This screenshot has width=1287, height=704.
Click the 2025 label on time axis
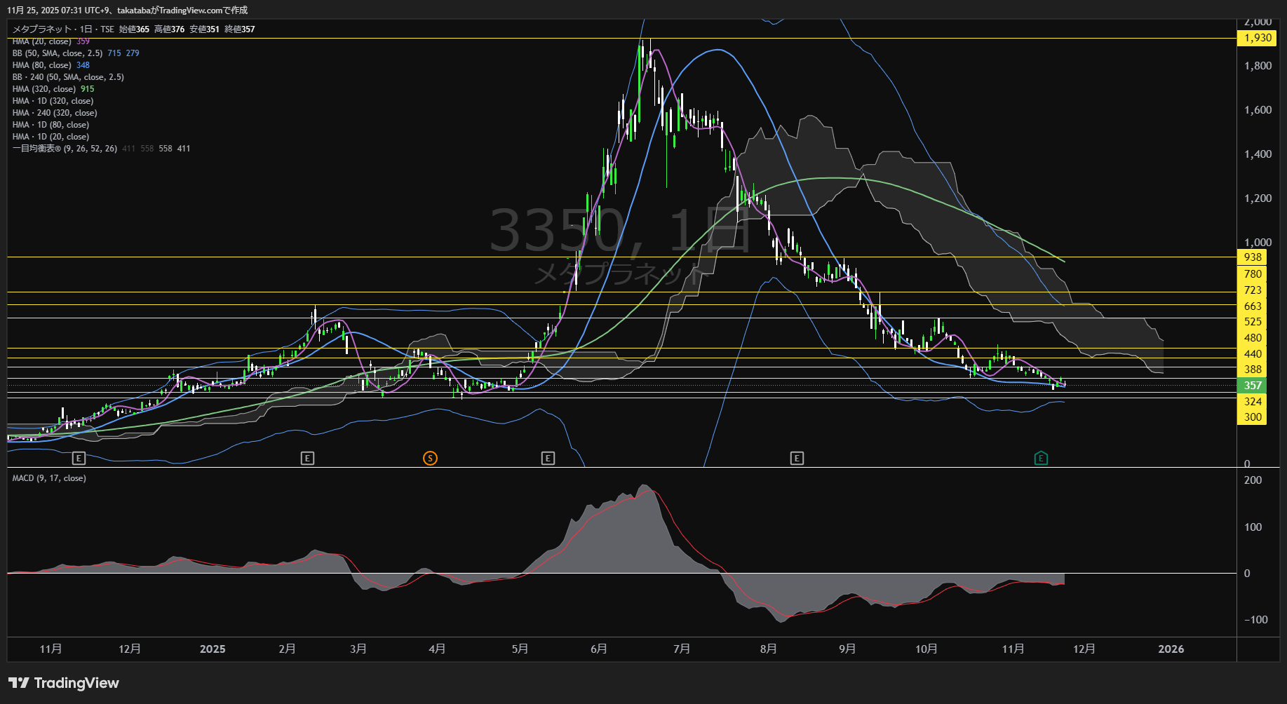[x=213, y=649]
